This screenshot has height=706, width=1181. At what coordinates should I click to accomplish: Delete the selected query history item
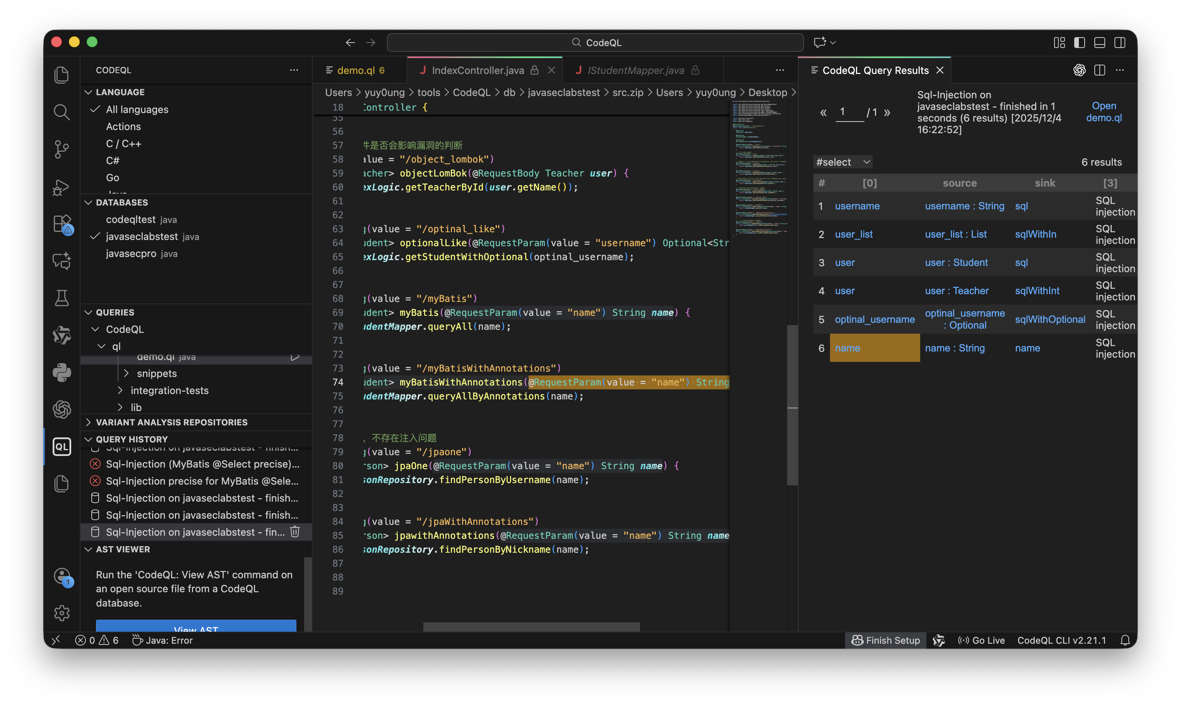pyautogui.click(x=295, y=532)
